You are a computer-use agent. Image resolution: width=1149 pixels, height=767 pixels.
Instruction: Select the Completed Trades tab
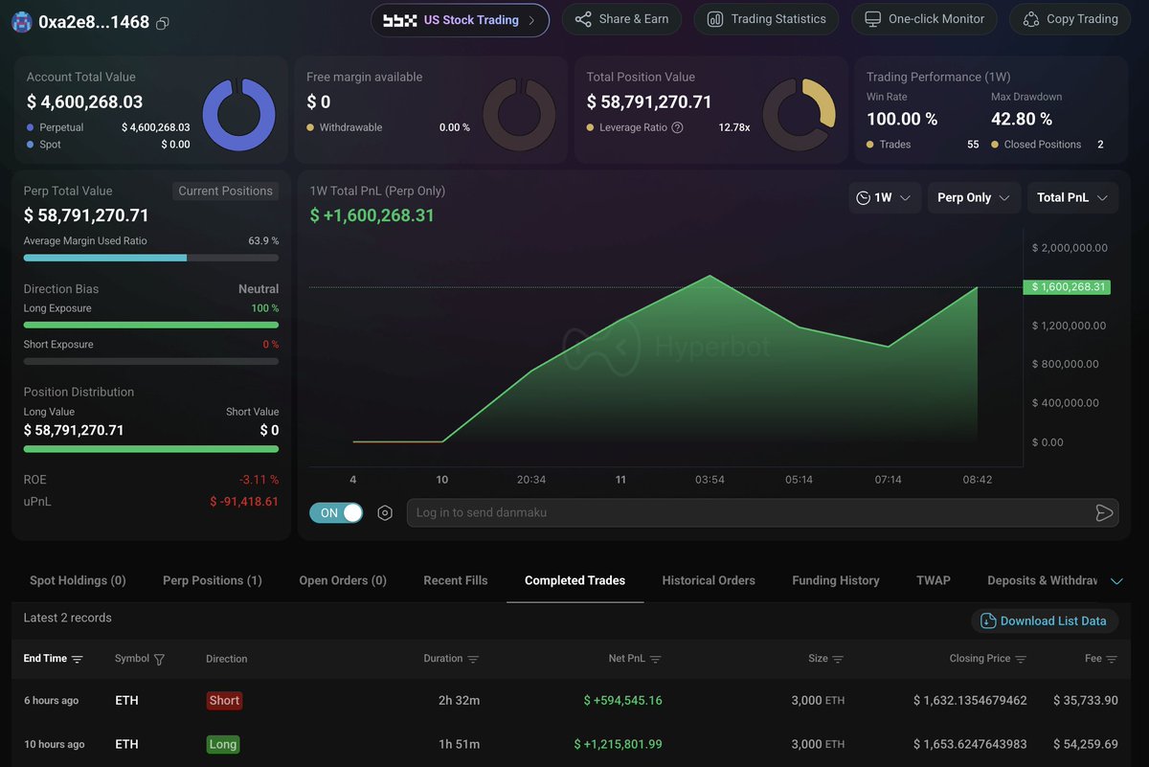pos(574,580)
